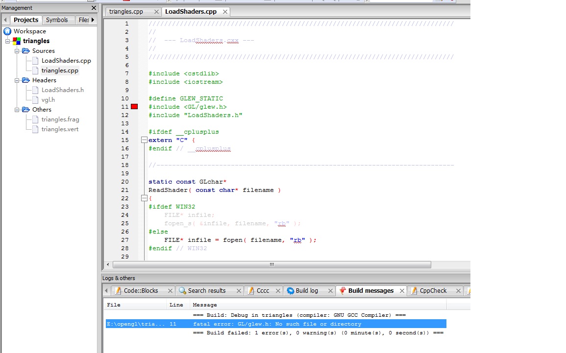Fold the extern "C" block at line 15

(x=144, y=140)
